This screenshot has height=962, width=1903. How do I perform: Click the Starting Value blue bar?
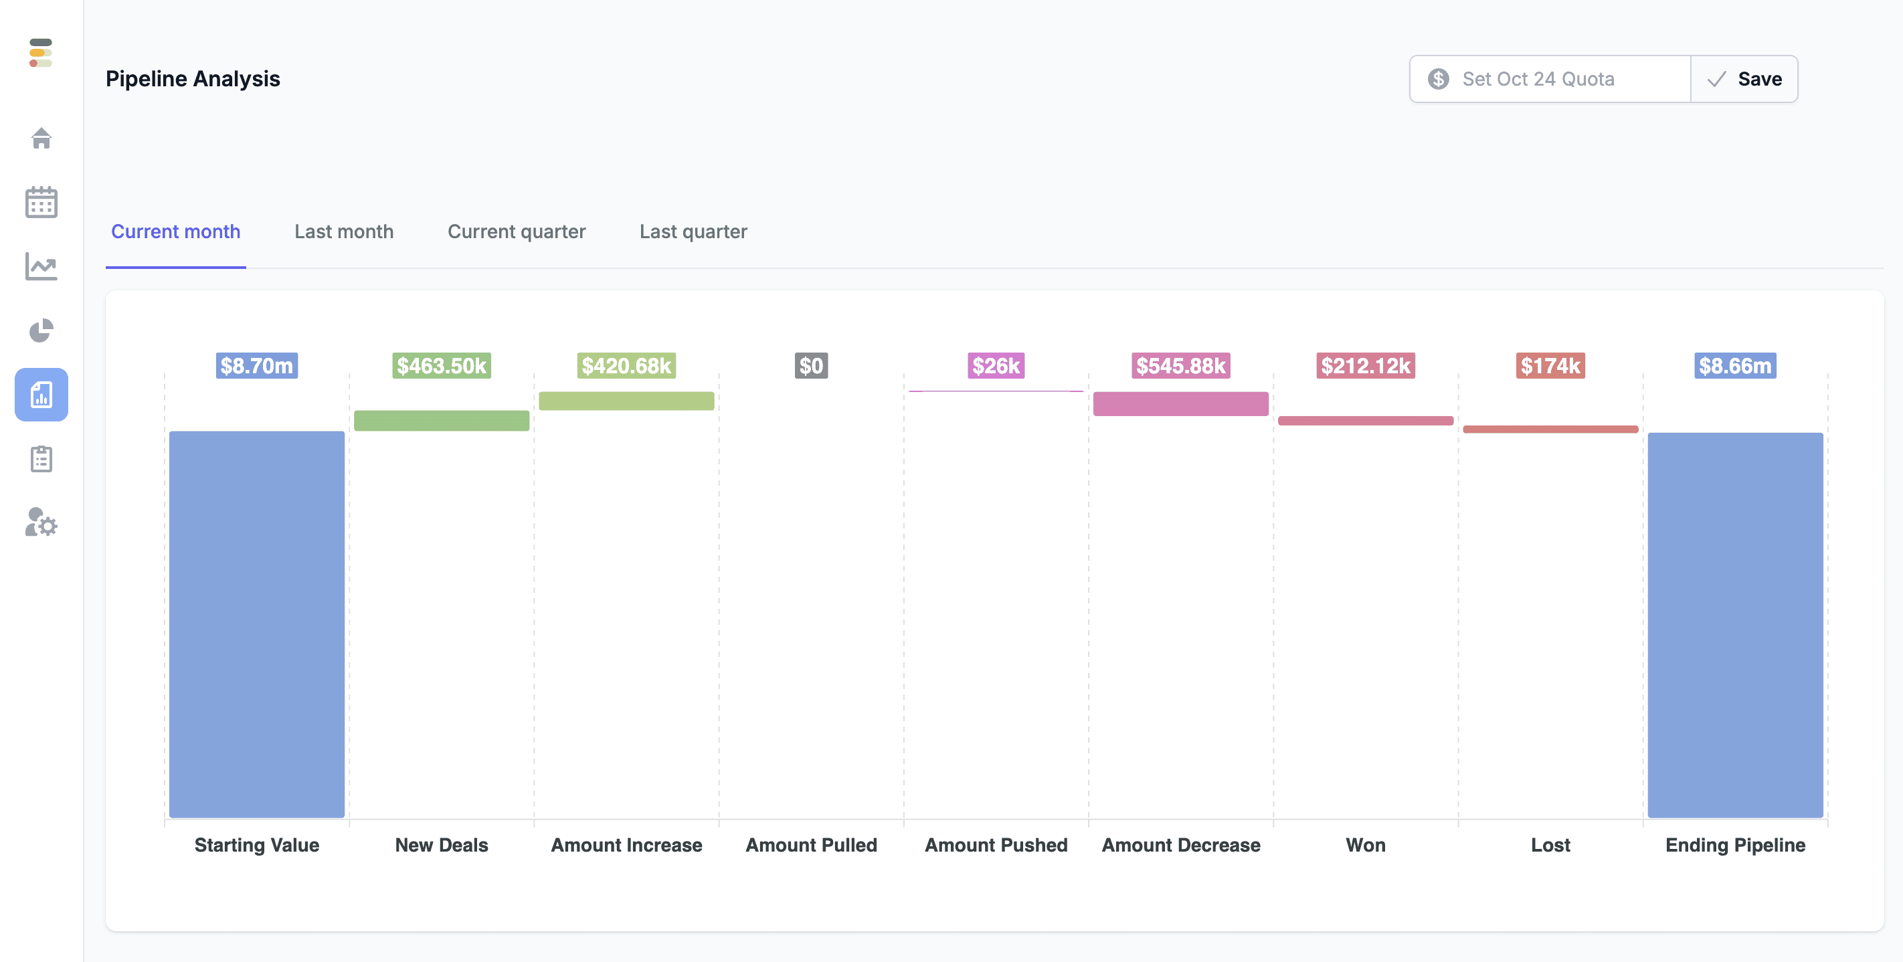[x=256, y=624]
